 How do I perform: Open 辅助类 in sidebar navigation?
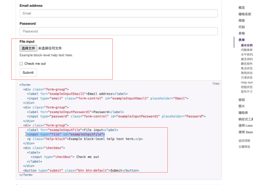(x=243, y=113)
